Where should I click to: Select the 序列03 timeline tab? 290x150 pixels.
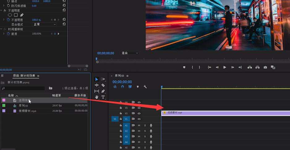(119, 76)
